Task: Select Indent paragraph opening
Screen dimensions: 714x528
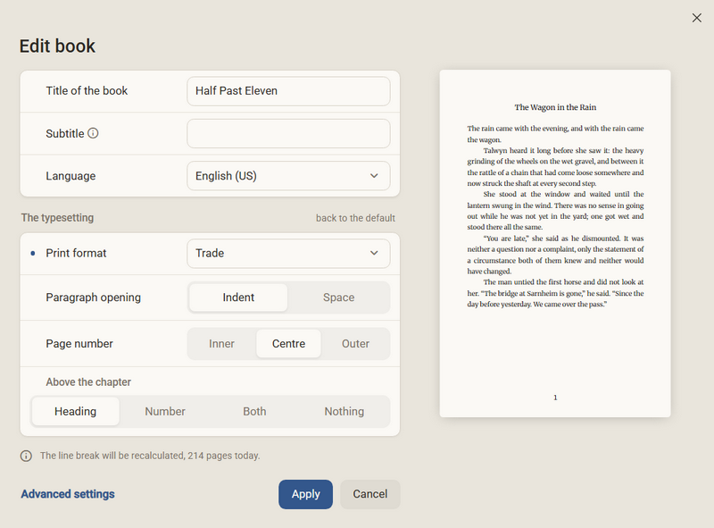Action: [238, 298]
